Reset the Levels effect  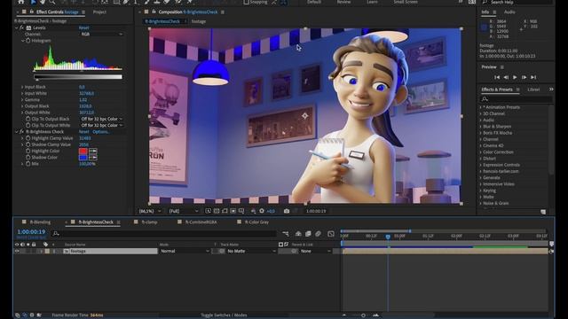tap(83, 27)
